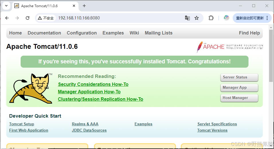Open Manager Application How-To link
This screenshot has width=274, height=149.
coord(89,92)
